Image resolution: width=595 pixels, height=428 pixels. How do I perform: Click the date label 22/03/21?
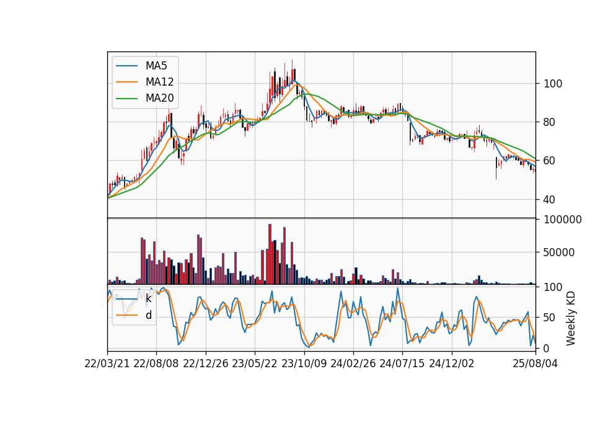coord(107,364)
